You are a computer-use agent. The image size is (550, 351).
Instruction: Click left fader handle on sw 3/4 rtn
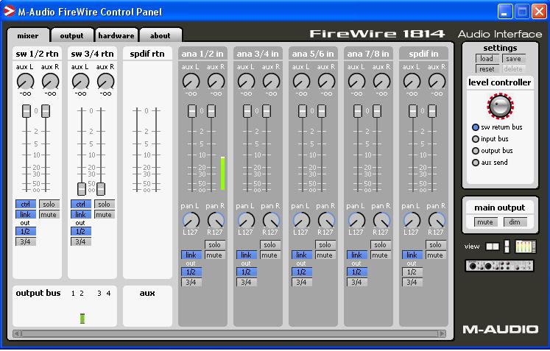click(x=82, y=188)
